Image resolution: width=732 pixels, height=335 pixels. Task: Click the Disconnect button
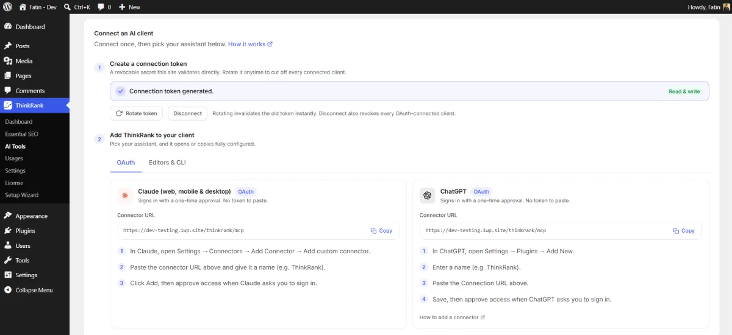pos(187,113)
